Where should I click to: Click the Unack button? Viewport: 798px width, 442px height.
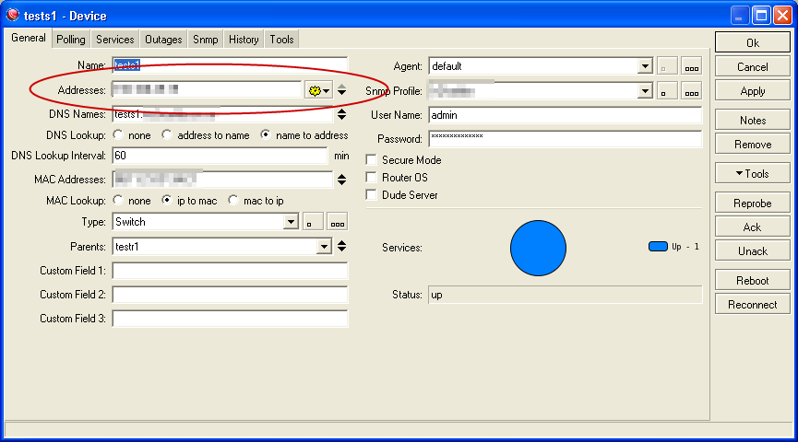753,251
